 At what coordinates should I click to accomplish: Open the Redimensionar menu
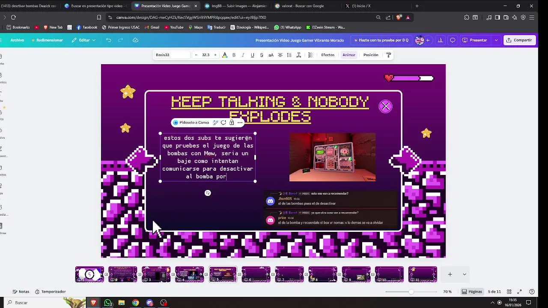pyautogui.click(x=47, y=40)
